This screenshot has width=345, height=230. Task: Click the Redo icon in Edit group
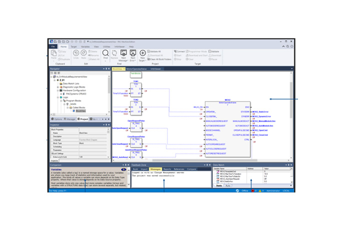coord(83,52)
